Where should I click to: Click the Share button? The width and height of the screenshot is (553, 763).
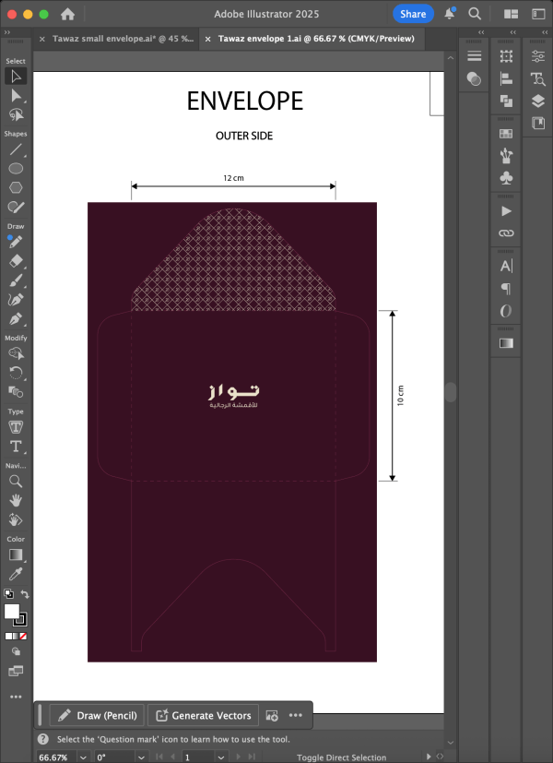(x=413, y=14)
